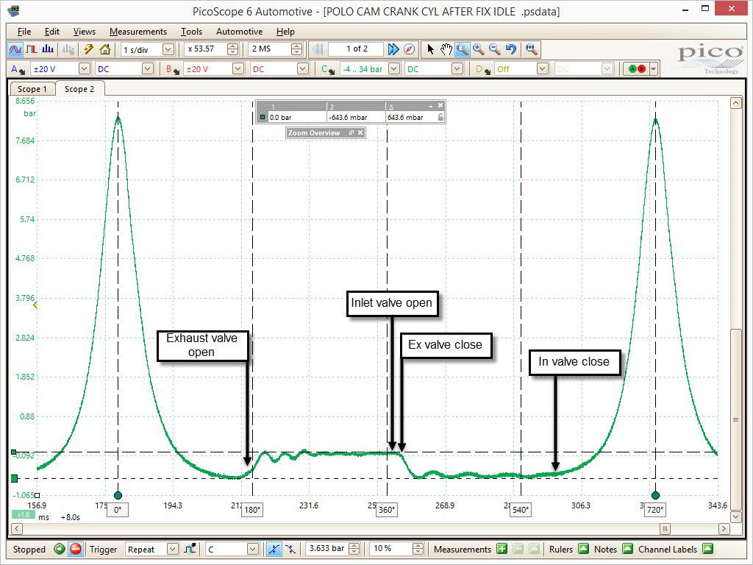Toggle rising edge trigger button
The width and height of the screenshot is (753, 565).
[274, 549]
